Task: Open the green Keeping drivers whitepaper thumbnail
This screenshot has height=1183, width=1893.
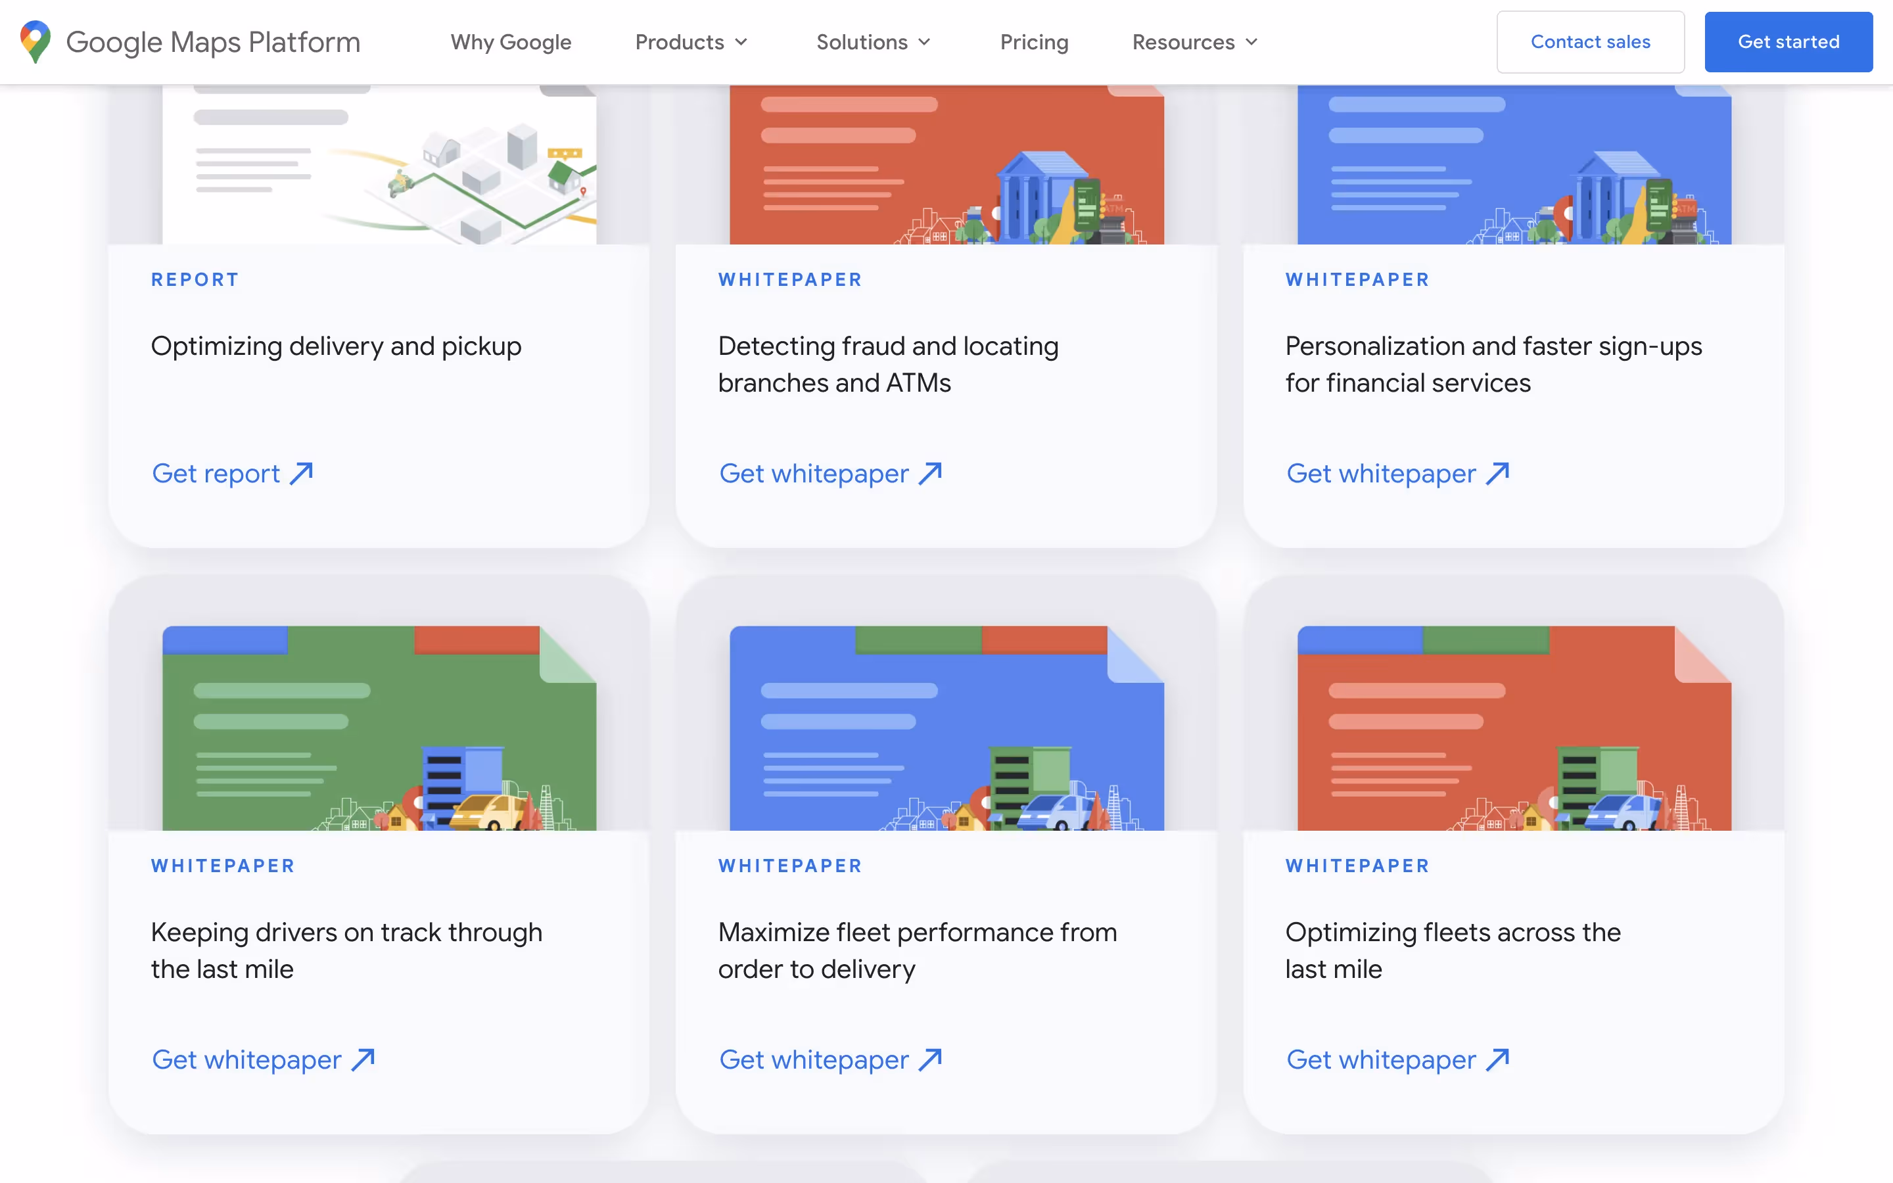Action: [x=379, y=728]
